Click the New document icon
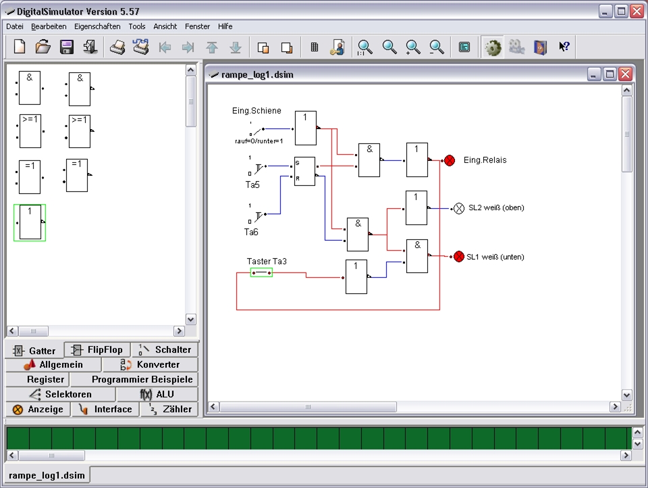The height and width of the screenshot is (488, 648). [20, 47]
